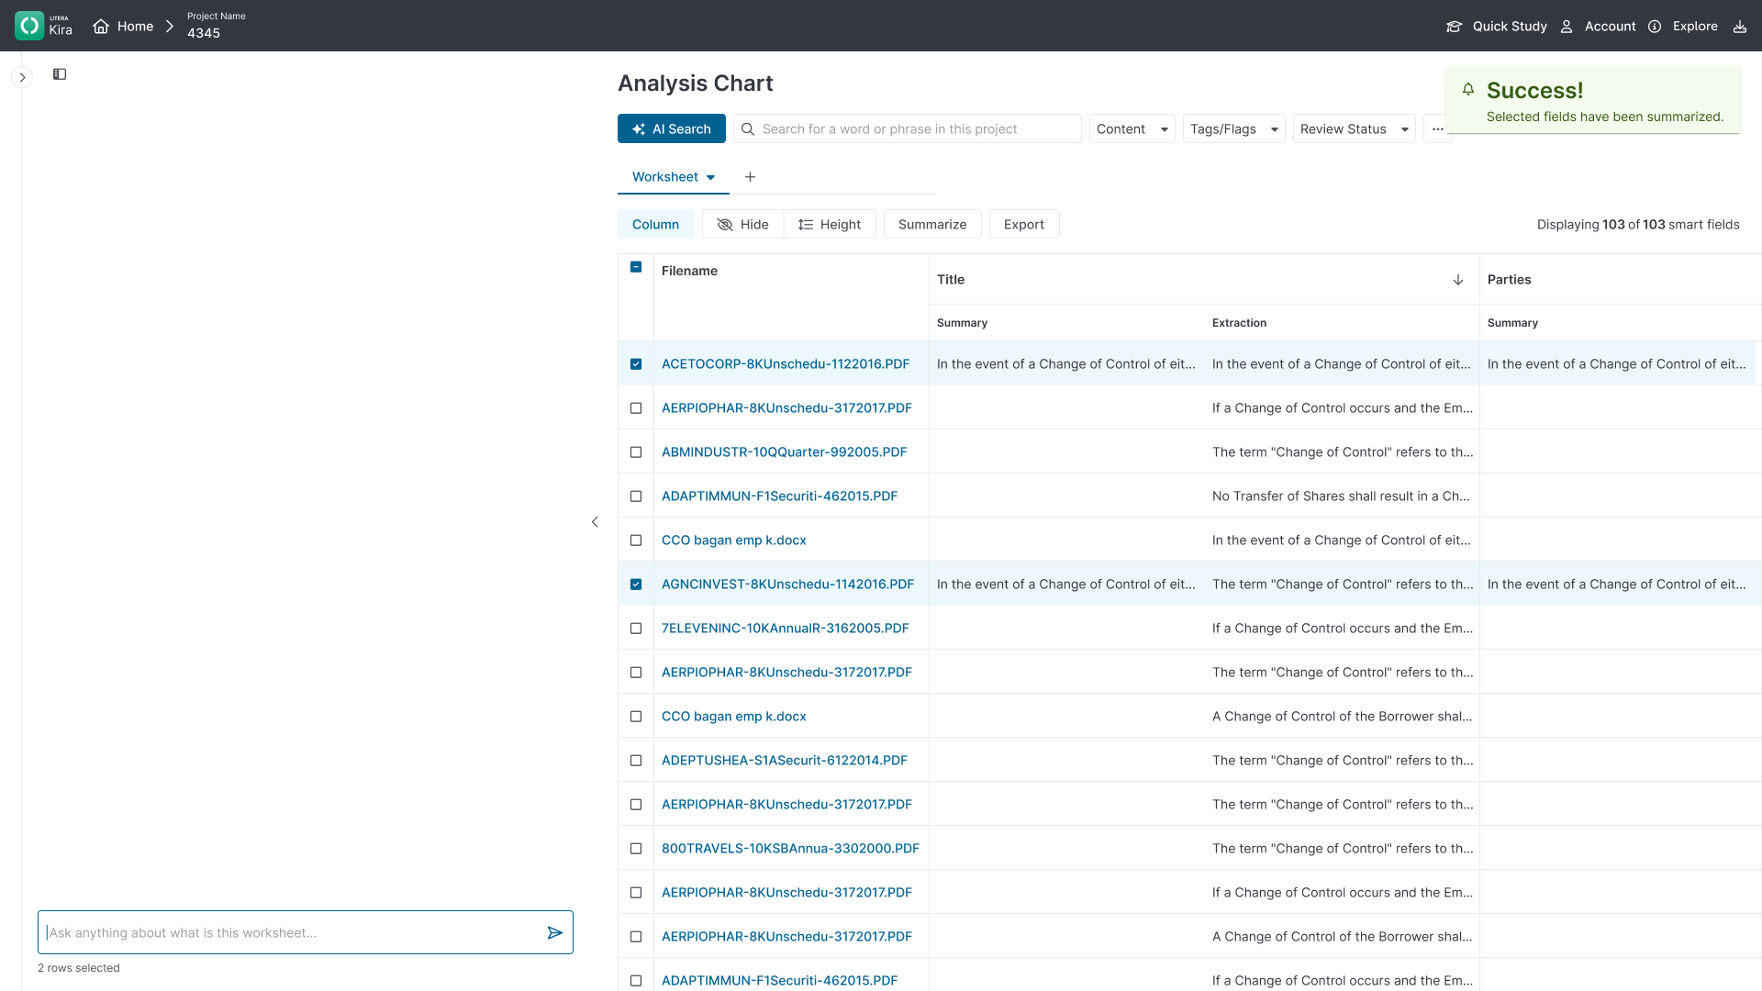
Task: Open file ADEPTUSHEA-S1ASecurit-6122014.PDF
Action: tap(785, 761)
